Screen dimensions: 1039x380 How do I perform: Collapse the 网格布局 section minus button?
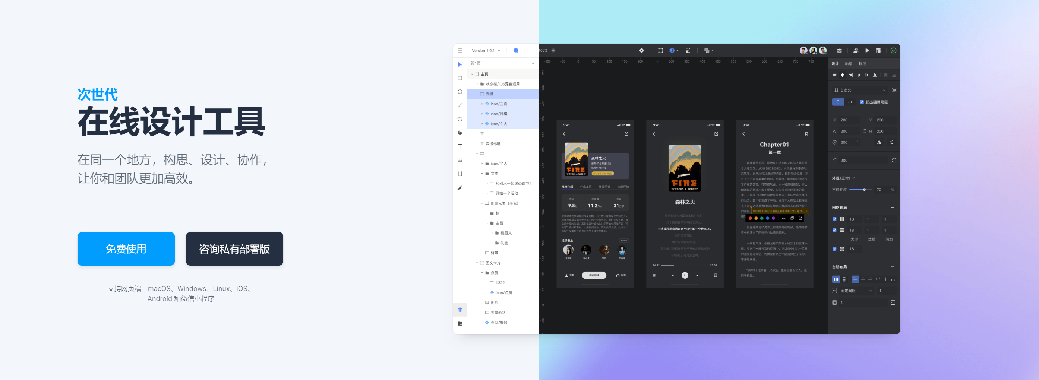click(x=893, y=208)
